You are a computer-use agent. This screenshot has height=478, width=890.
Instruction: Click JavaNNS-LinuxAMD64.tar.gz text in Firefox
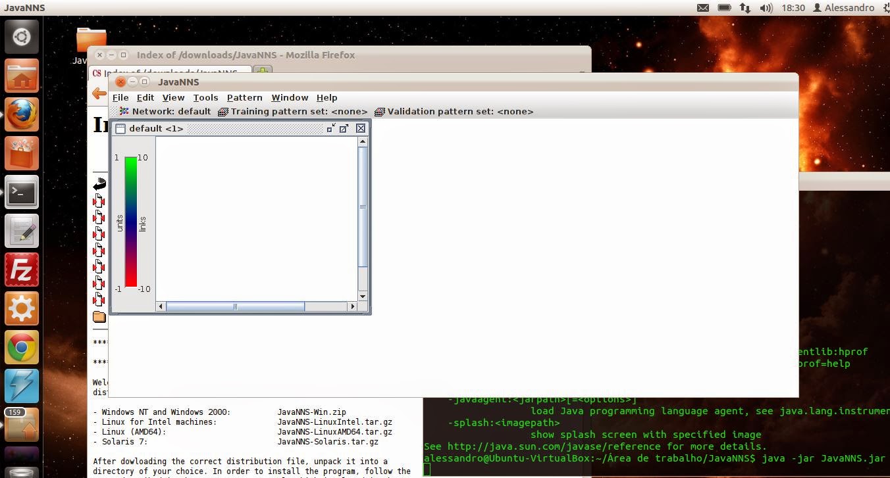(335, 432)
